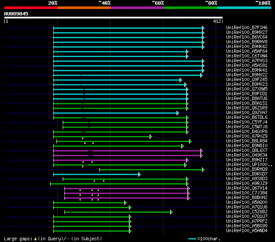Click the UniRef100_A5AQ00 label
Screen dimensions: 275x242
click(247, 203)
